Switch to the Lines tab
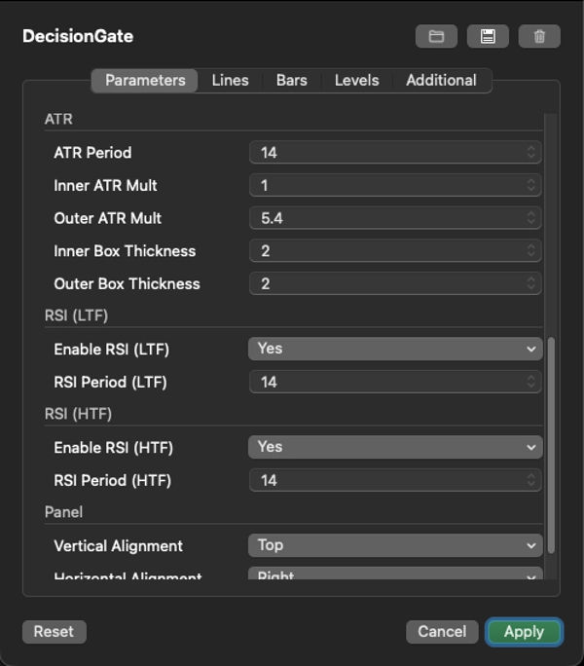 coord(230,81)
